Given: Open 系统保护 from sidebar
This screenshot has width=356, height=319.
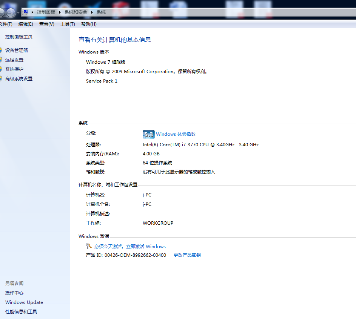Looking at the screenshot, I should [14, 69].
